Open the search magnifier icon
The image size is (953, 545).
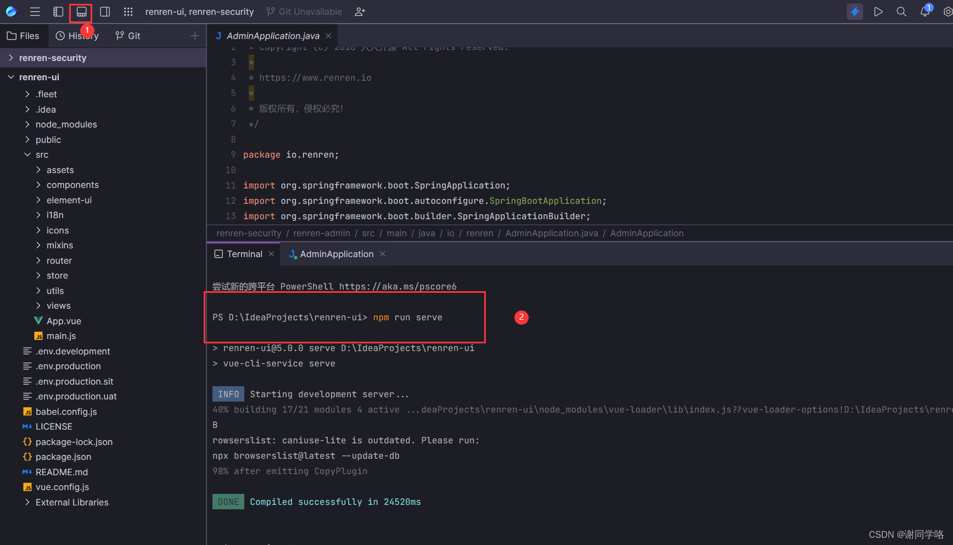(901, 12)
